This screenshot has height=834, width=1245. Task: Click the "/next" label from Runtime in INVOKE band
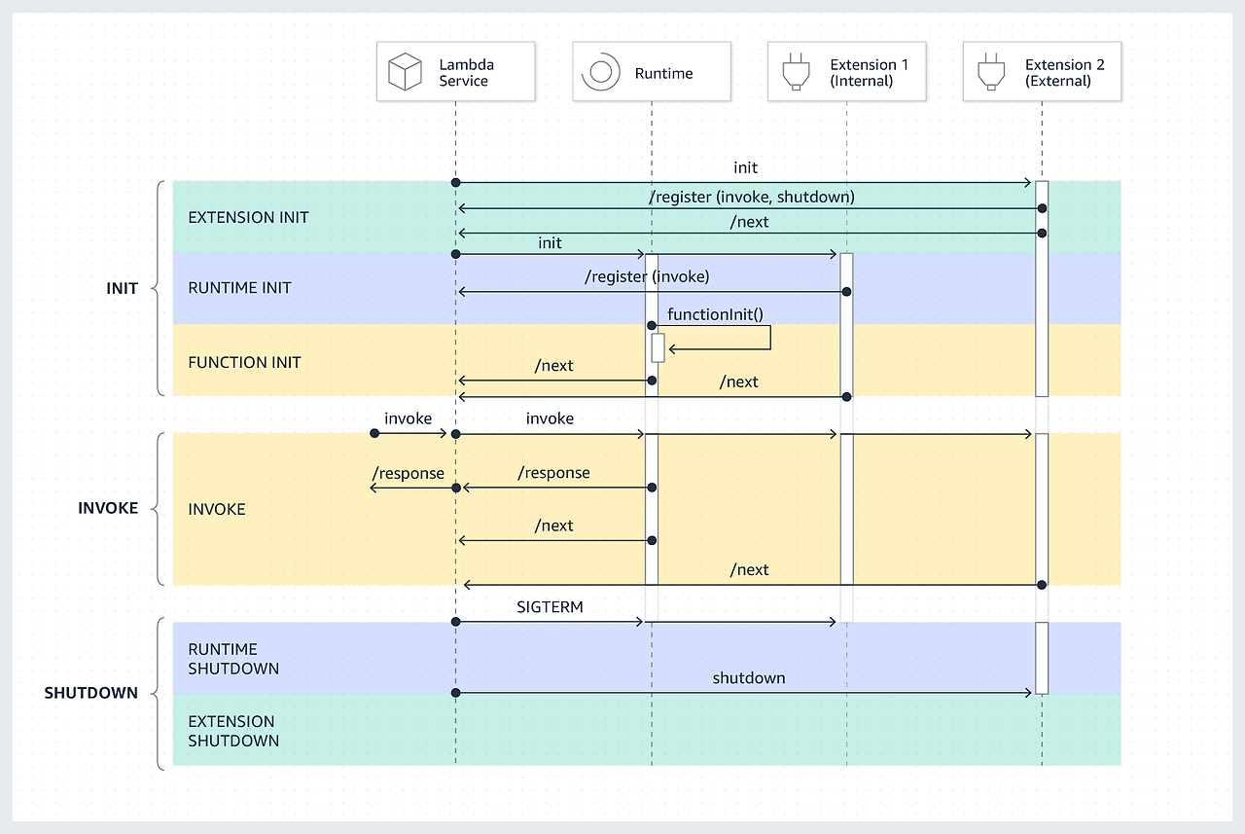click(554, 526)
